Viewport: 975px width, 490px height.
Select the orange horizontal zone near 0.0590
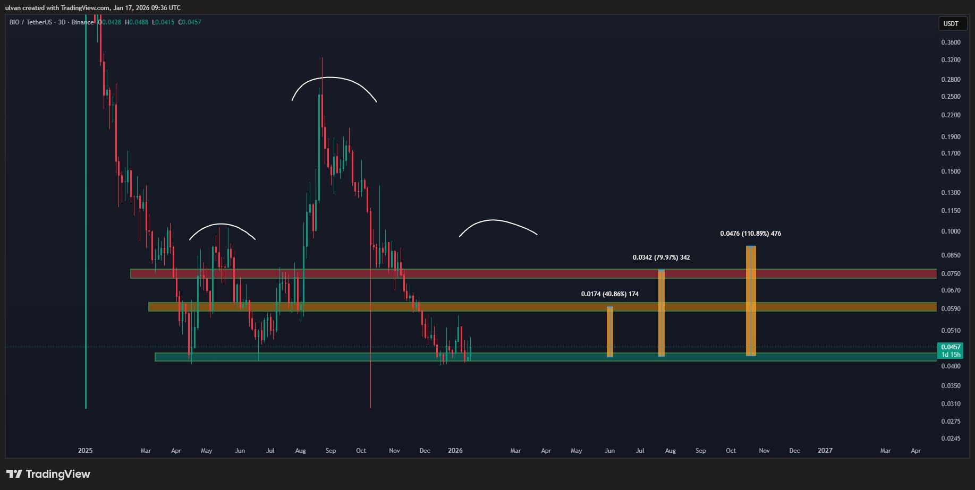pos(542,307)
